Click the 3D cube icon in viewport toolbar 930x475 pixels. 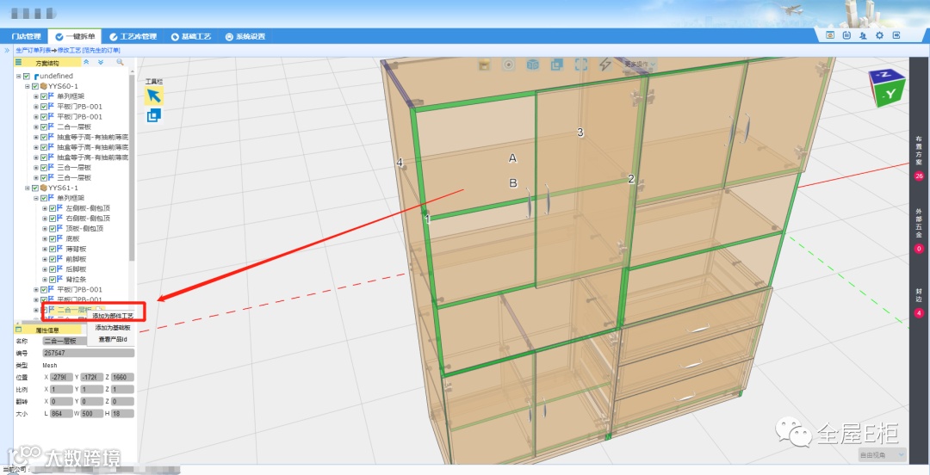533,65
